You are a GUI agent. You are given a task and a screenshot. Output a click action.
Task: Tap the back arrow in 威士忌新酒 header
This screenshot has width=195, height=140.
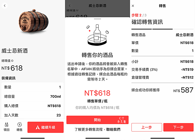(x=70, y=6)
